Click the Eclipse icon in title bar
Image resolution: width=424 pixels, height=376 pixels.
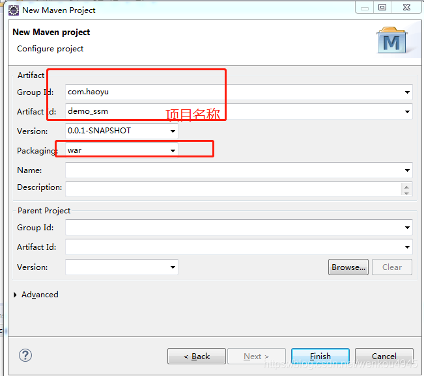click(x=14, y=10)
